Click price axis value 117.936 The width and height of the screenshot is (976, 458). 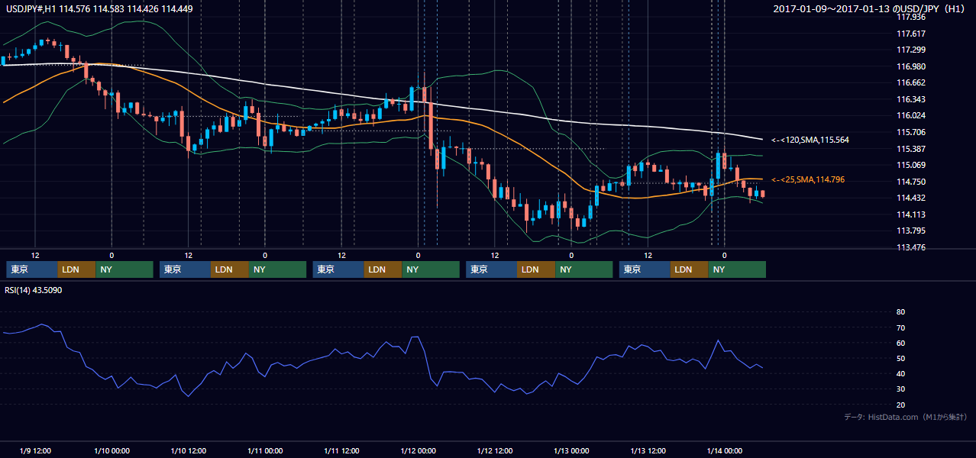point(910,17)
